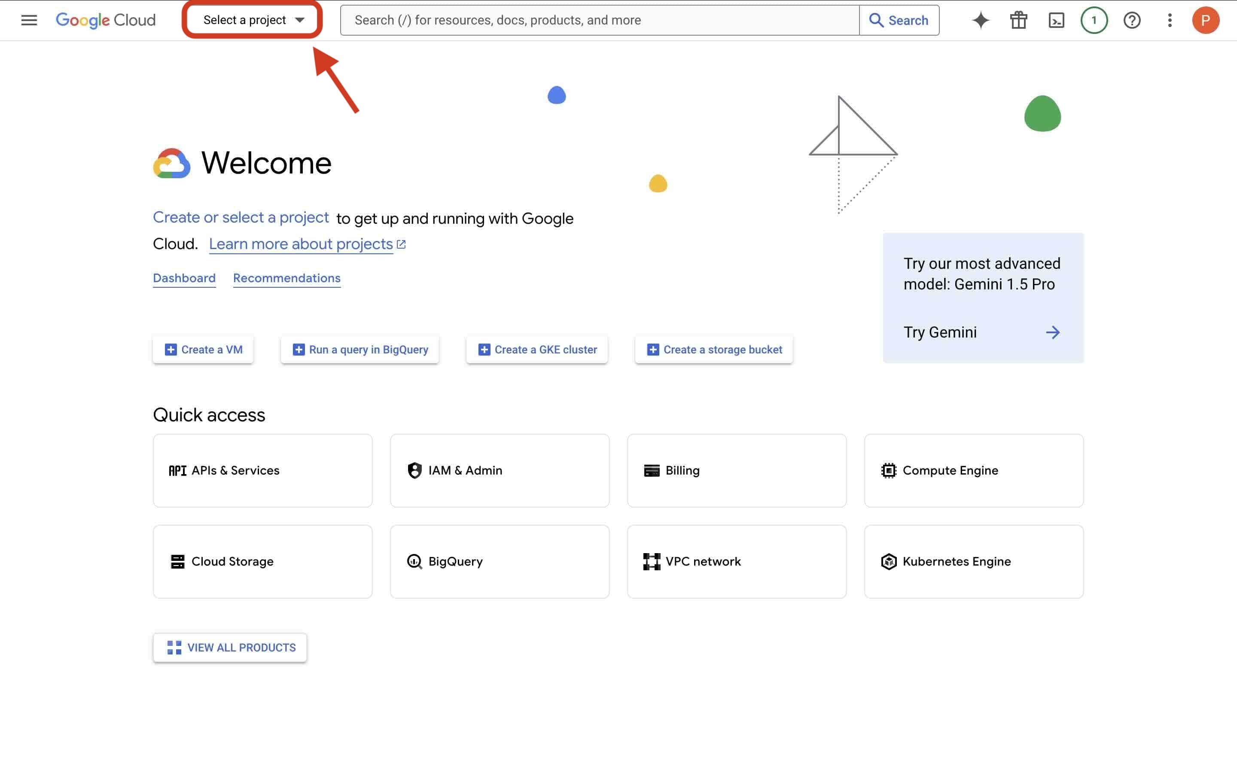Open the profile account avatar
Screen dimensions: 1237x773
point(1207,20)
